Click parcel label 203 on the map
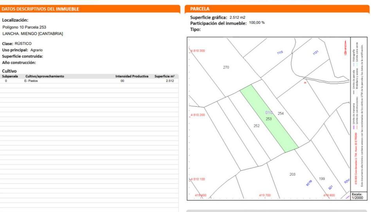Screen dimensions: 371x212 click(292, 174)
